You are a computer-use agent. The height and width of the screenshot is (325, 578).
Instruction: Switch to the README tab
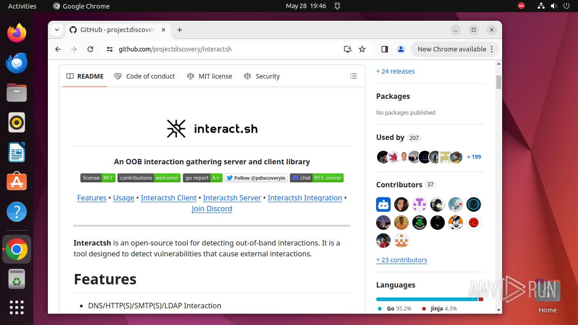pos(85,76)
